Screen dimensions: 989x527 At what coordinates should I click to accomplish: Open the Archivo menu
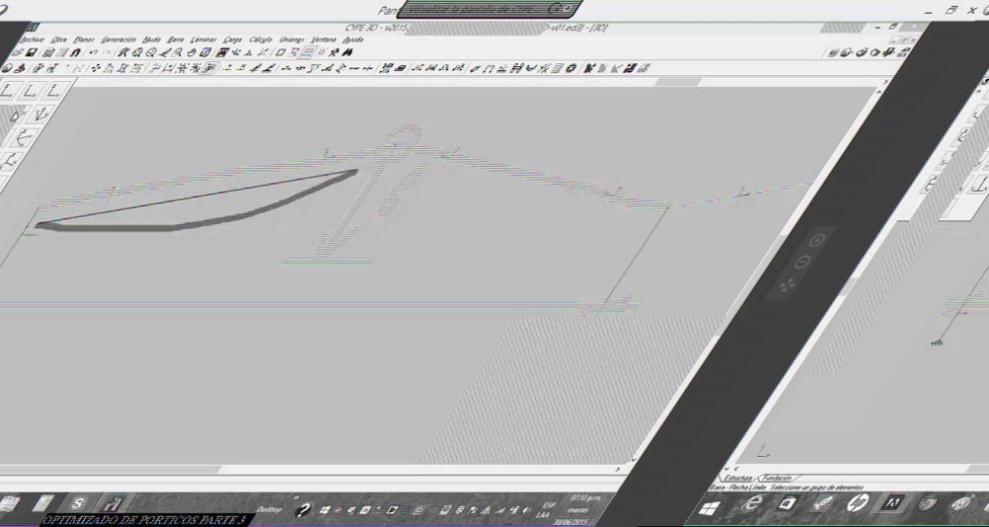tap(32, 40)
